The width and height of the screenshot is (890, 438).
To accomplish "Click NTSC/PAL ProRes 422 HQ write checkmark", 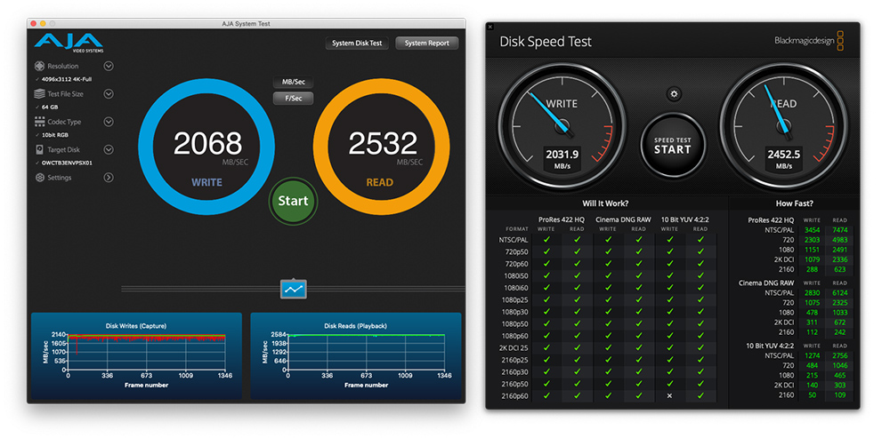I will (546, 239).
